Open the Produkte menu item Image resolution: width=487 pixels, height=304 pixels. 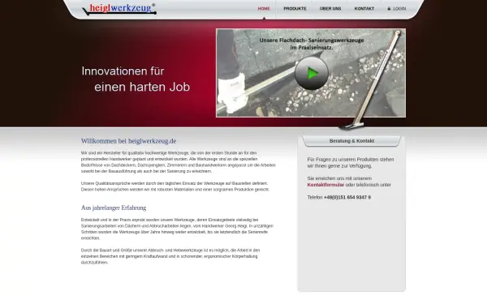click(x=295, y=9)
